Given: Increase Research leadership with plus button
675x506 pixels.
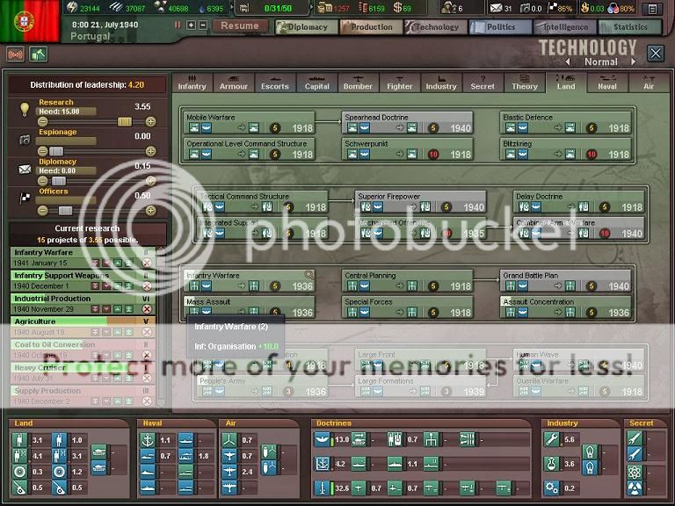Looking at the screenshot, I should click(x=150, y=121).
